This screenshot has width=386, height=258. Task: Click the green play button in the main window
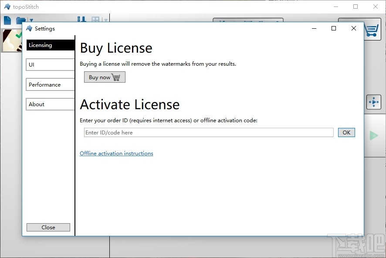coord(374,135)
